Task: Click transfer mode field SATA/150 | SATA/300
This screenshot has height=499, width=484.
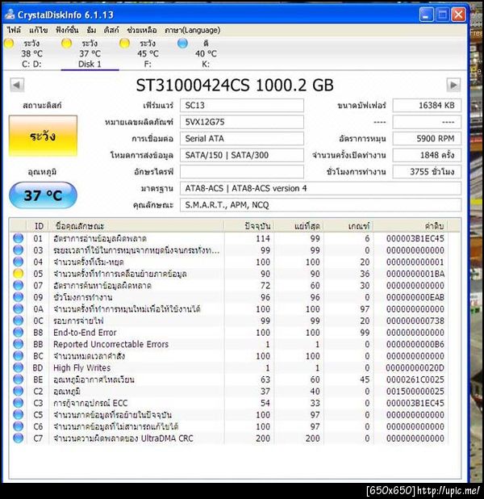Action: 242,155
